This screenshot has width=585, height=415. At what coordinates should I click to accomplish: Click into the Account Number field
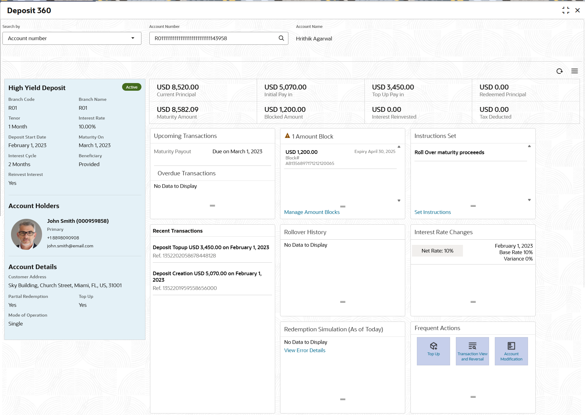(x=215, y=38)
